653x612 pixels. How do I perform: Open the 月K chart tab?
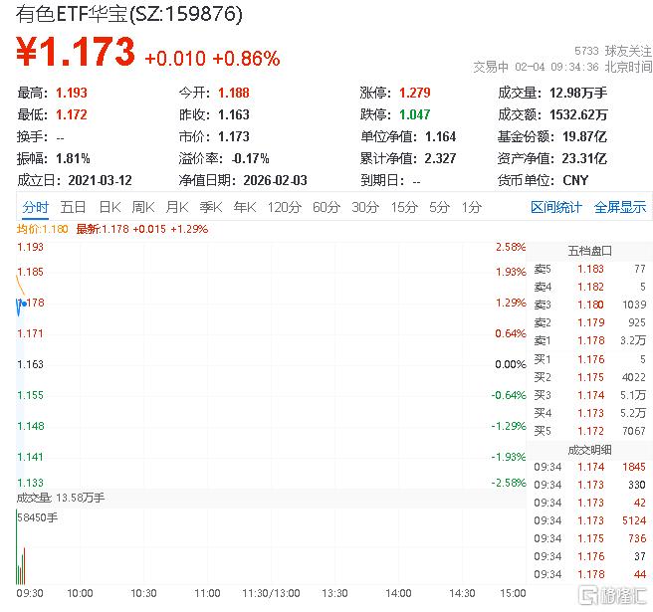coord(176,207)
